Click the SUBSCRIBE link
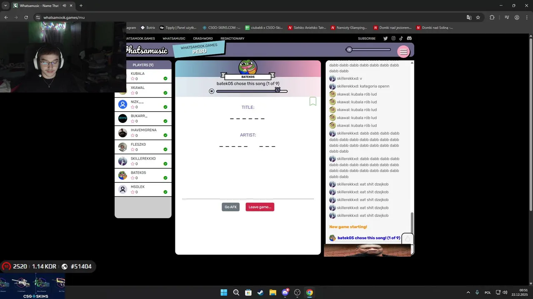Screen dimensions: 533x299 [x=366, y=39]
